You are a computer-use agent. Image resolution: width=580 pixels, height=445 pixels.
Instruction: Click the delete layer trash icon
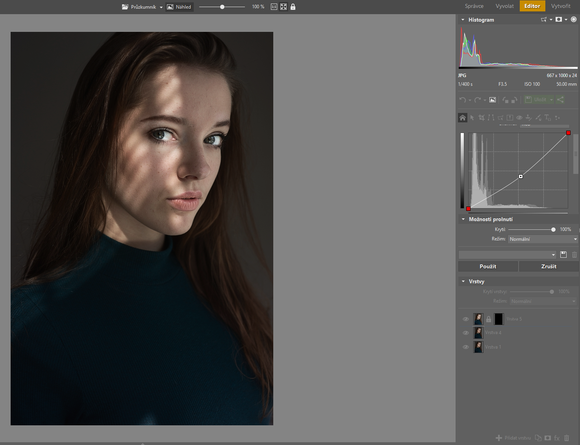point(567,438)
